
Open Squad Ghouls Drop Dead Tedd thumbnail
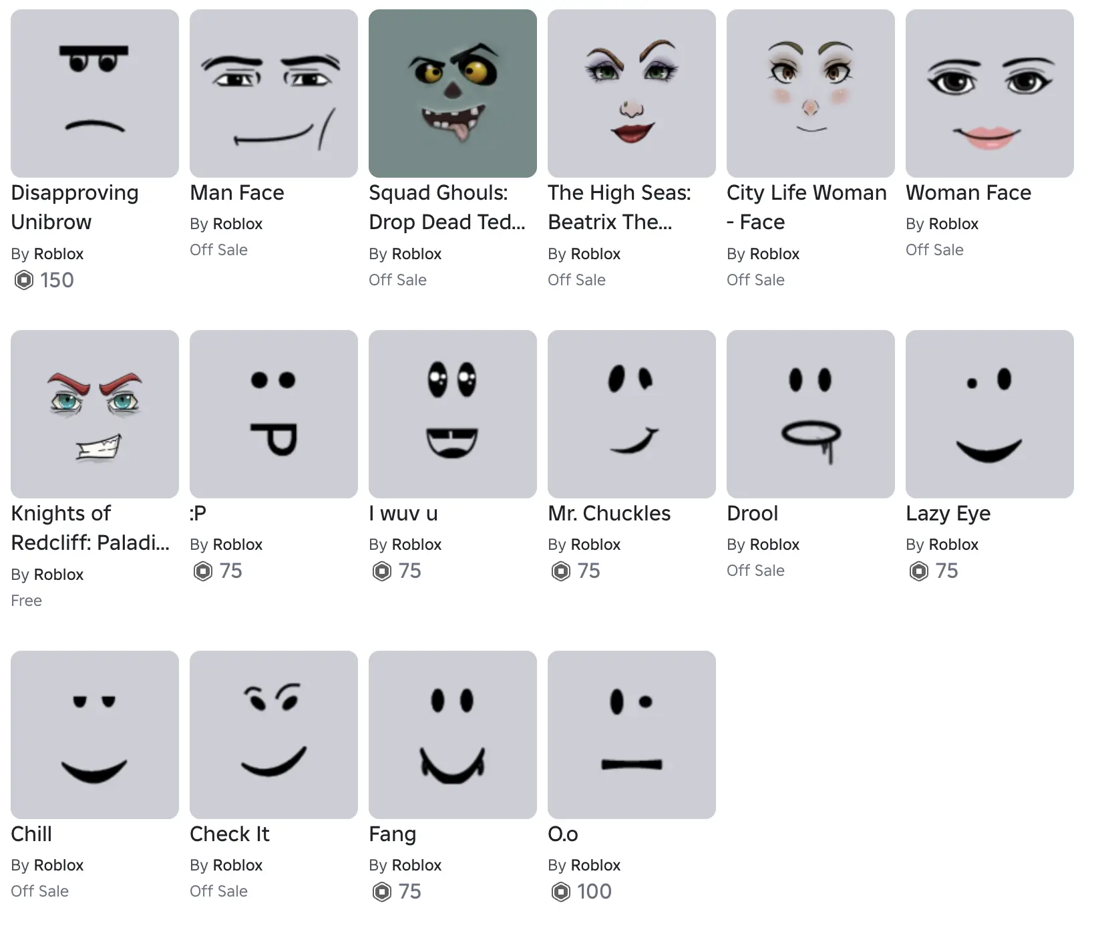453,94
